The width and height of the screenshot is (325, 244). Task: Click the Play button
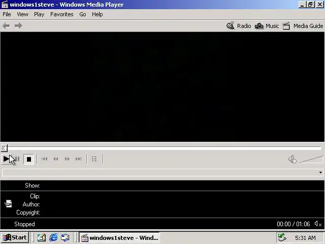point(6,159)
